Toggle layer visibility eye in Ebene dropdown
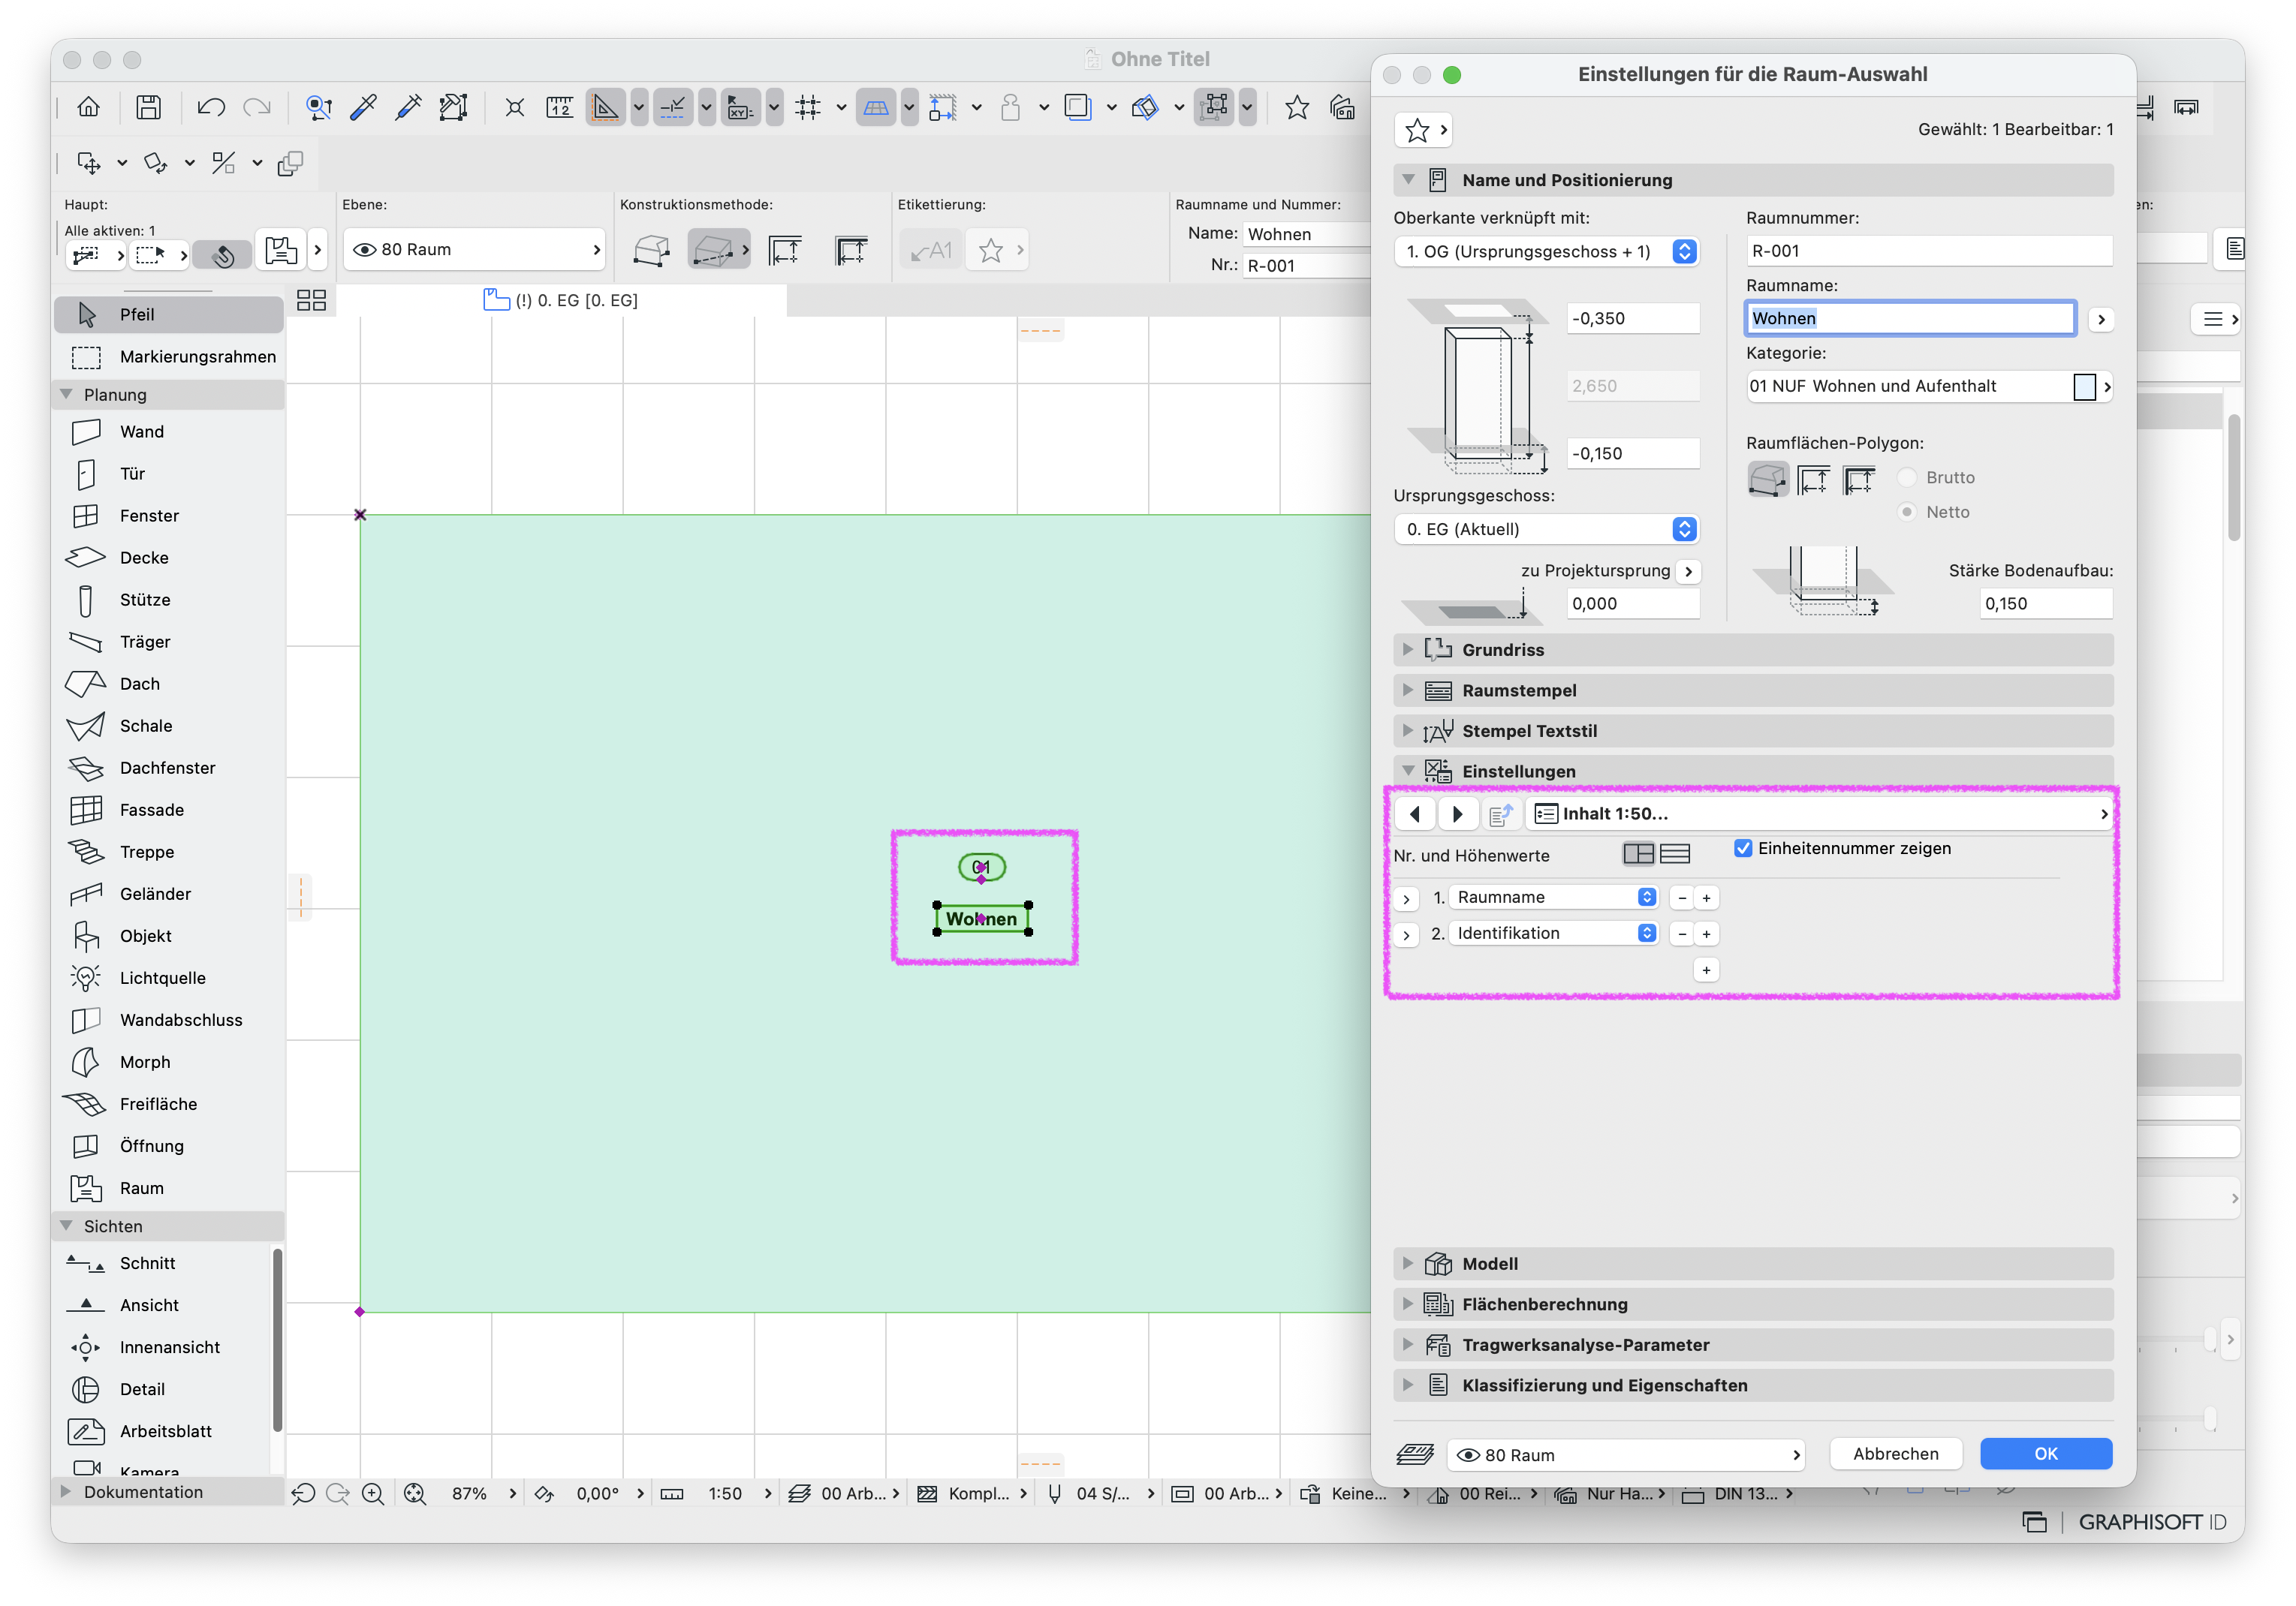The image size is (2296, 1606). (365, 250)
